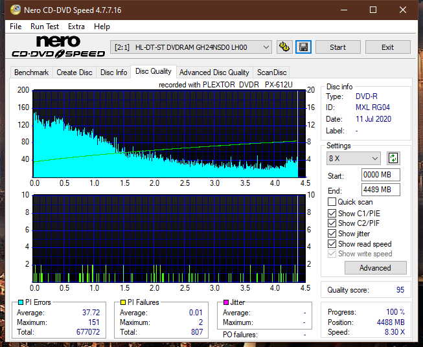The height and width of the screenshot is (347, 423).
Task: Click the PI Errors maximum 151
Action: [x=94, y=322]
